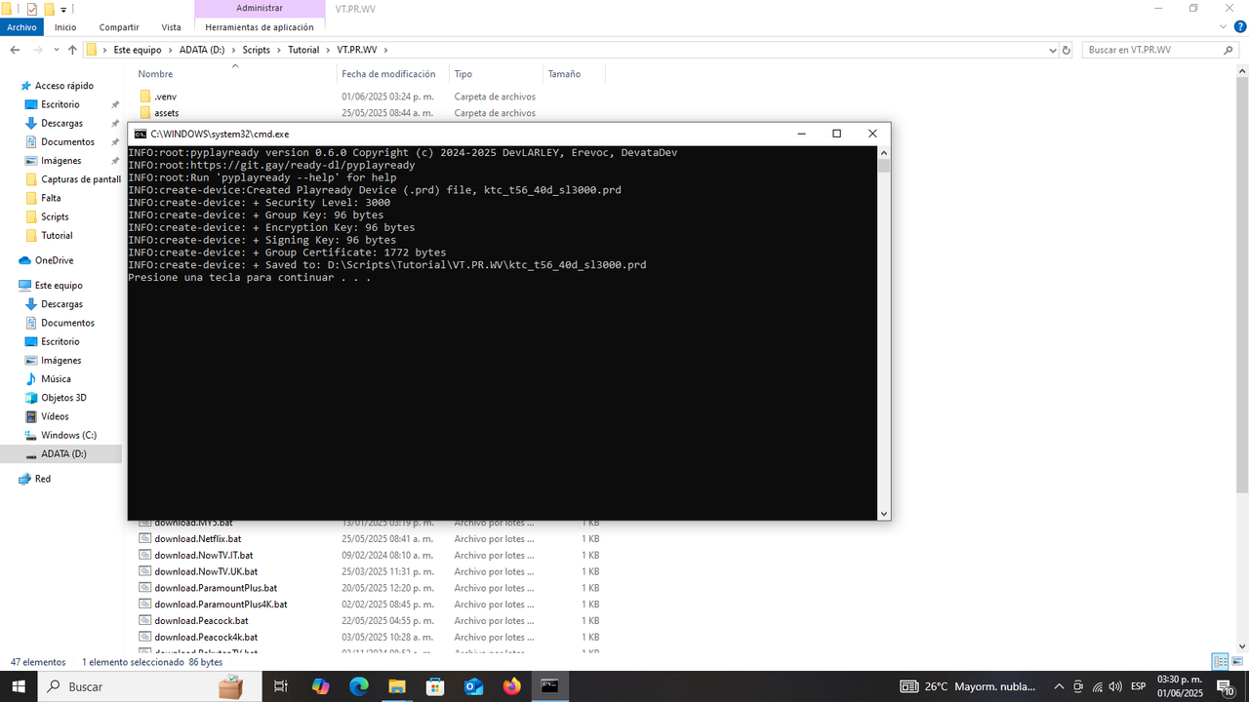
Task: Open Firefox from the taskbar
Action: pos(511,686)
